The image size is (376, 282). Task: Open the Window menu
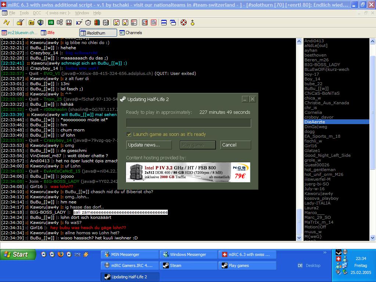[82, 13]
